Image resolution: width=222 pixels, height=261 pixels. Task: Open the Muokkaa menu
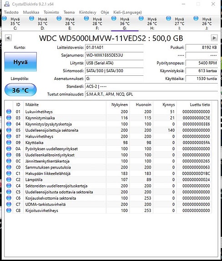click(31, 12)
